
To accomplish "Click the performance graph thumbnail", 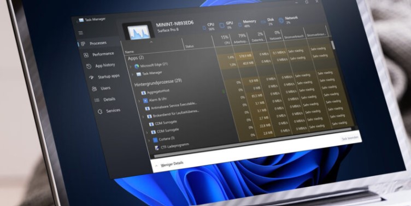I will pyautogui.click(x=139, y=32).
